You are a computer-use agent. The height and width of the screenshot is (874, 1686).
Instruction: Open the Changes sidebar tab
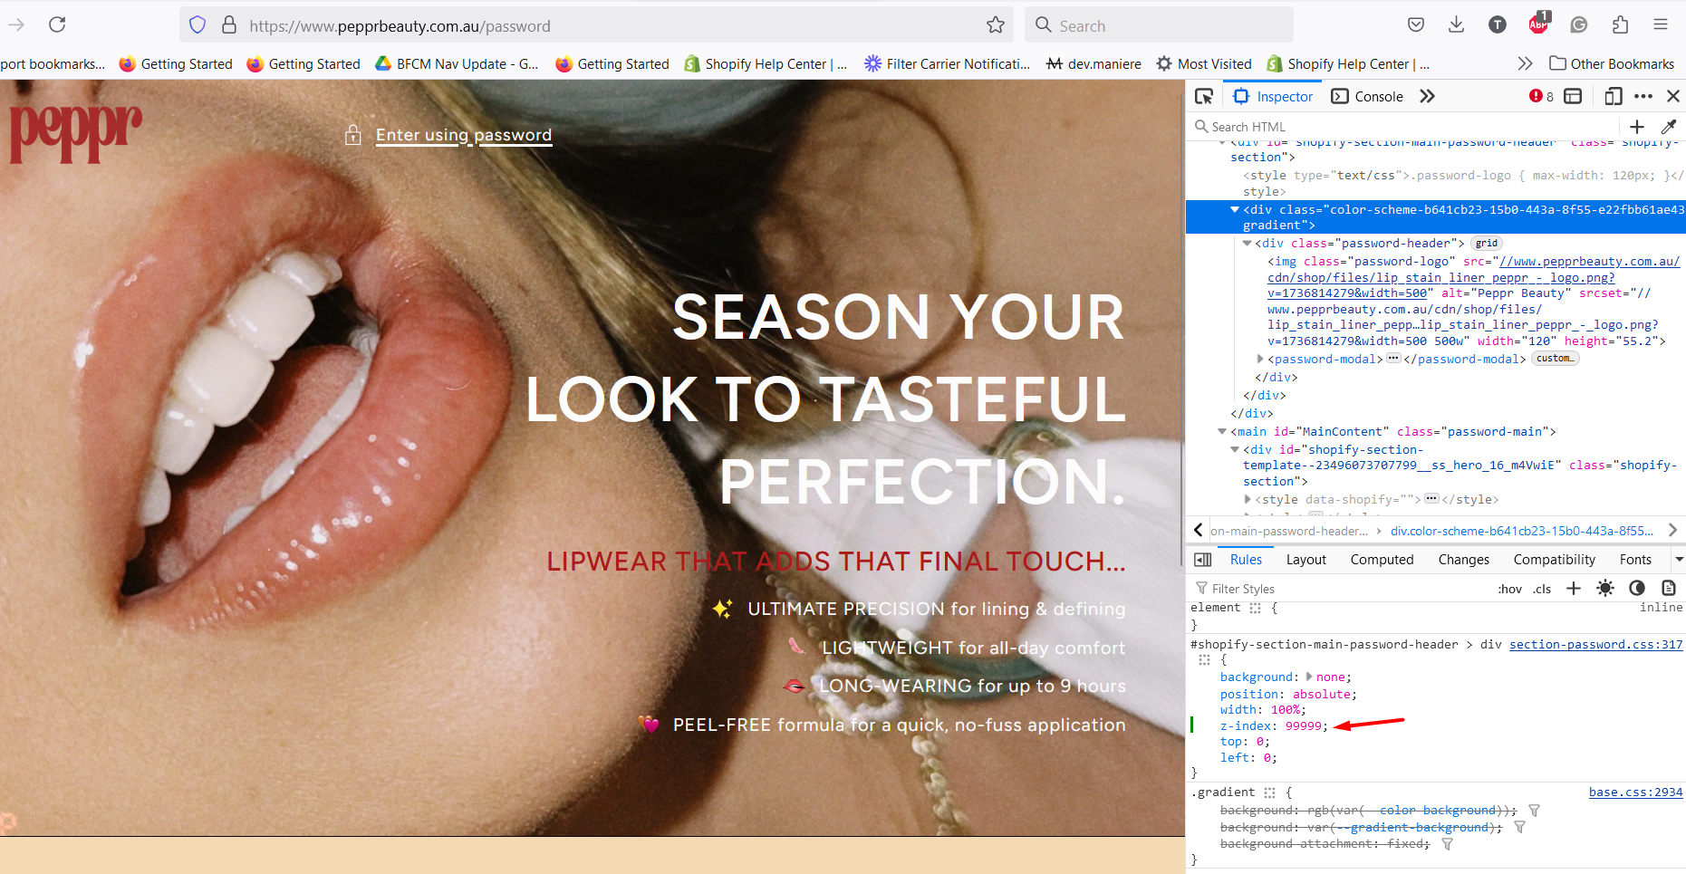pos(1463,560)
